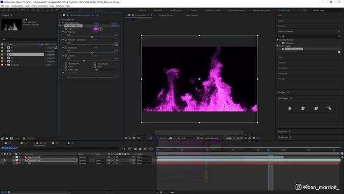Toggle the Gamma stopwatch
The image size is (344, 194).
pos(66,56)
